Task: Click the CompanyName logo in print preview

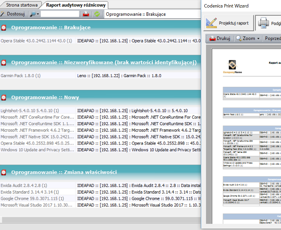Action: coord(232,66)
